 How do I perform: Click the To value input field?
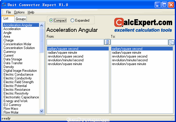pyautogui.click(x=139, y=42)
